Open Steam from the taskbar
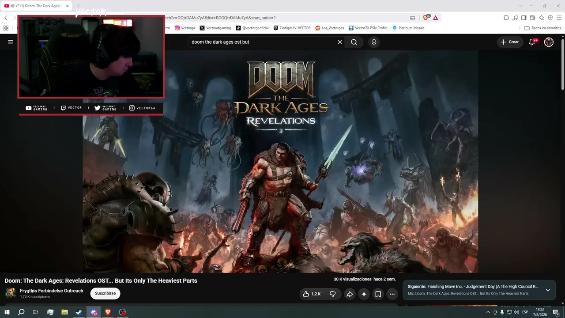This screenshot has height=318, width=565. pyautogui.click(x=79, y=312)
